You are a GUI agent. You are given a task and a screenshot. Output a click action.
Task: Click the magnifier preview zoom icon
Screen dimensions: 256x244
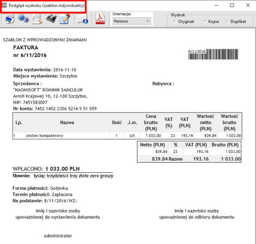(x=37, y=19)
